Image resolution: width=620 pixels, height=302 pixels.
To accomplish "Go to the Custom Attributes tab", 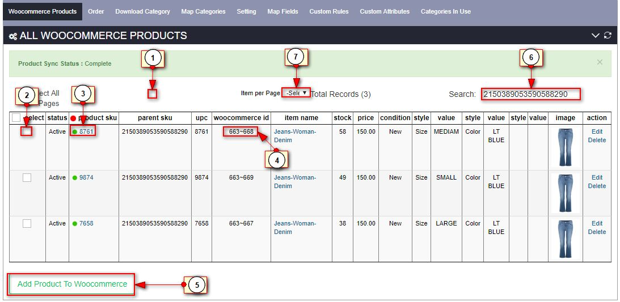I will point(385,11).
